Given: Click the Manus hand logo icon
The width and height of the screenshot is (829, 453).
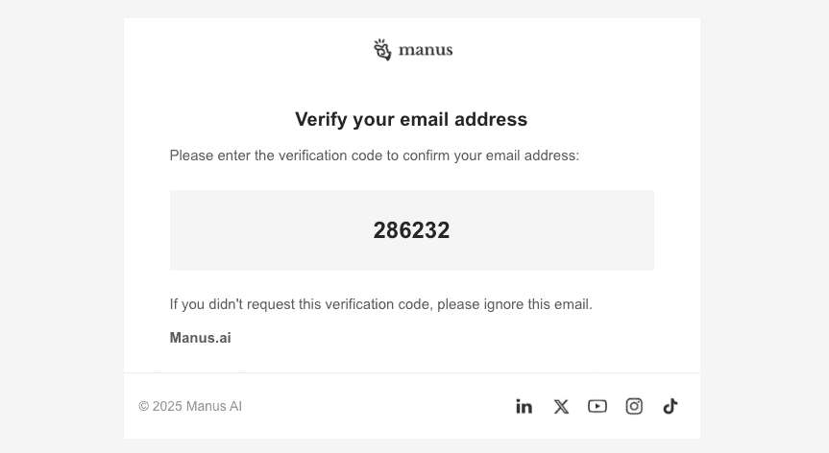Looking at the screenshot, I should (382, 50).
